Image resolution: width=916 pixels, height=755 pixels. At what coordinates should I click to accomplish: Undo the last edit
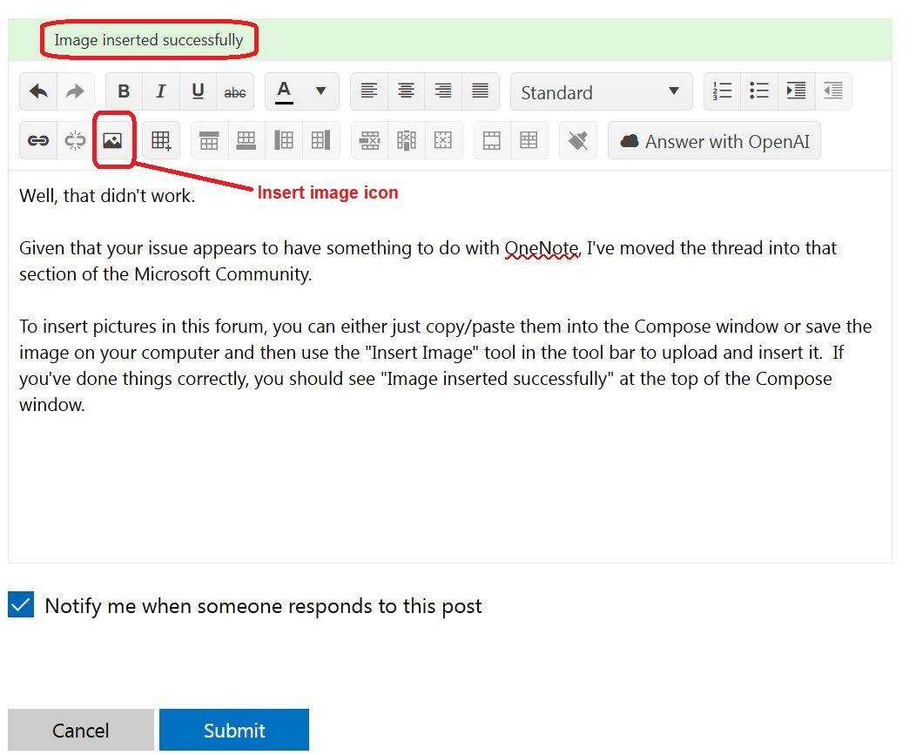(38, 91)
